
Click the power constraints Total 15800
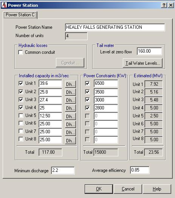click(x=106, y=152)
